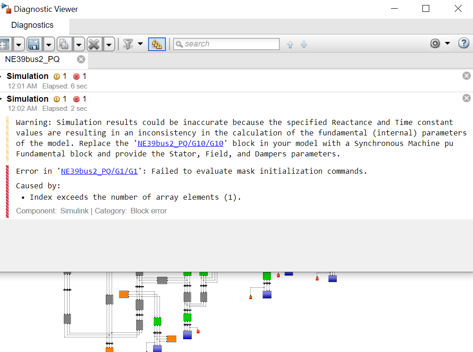Dismiss the 12:01 AM Simulation entry
This screenshot has width=473, height=352.
coord(466,76)
